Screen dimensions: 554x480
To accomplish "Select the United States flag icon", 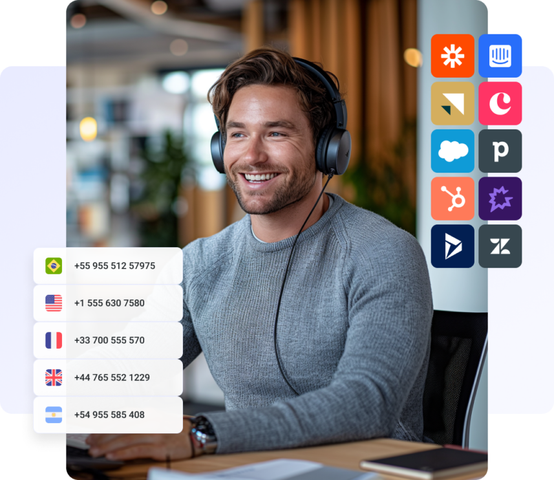I will point(52,303).
